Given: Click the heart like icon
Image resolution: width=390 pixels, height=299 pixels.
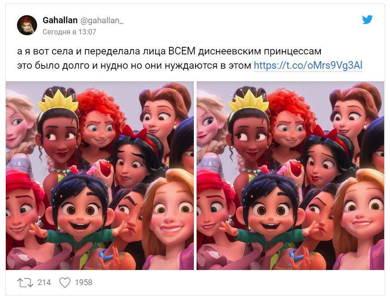Looking at the screenshot, I should pyautogui.click(x=65, y=282).
